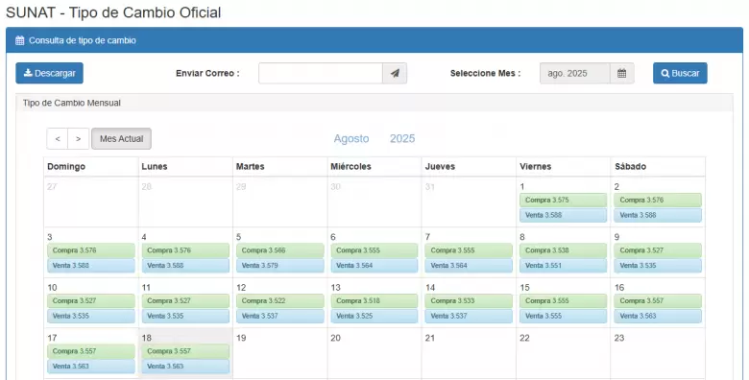This screenshot has width=749, height=380.
Task: Select Compra 3.555 on day 15
Action: pyautogui.click(x=563, y=300)
